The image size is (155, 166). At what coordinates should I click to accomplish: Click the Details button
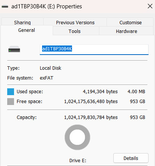pos(131,158)
